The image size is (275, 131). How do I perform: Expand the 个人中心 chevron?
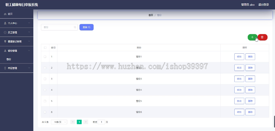pos(29,23)
